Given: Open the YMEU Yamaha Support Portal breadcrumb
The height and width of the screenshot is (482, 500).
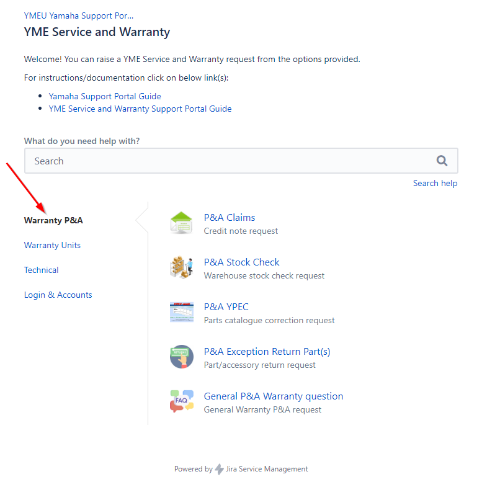Looking at the screenshot, I should click(79, 16).
